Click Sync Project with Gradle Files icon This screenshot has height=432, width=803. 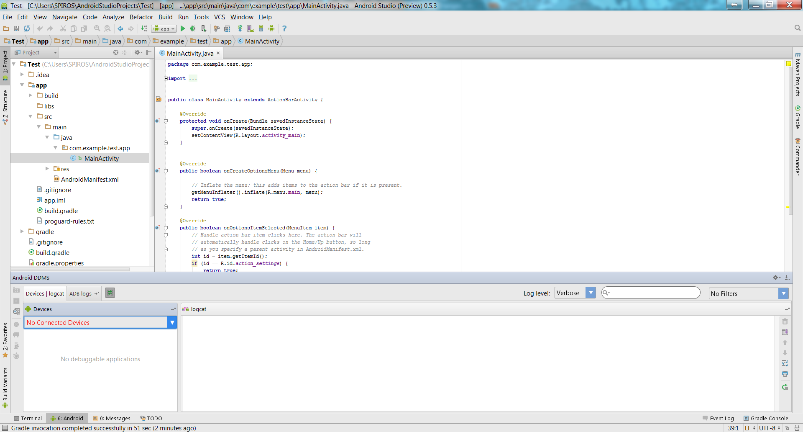click(240, 28)
